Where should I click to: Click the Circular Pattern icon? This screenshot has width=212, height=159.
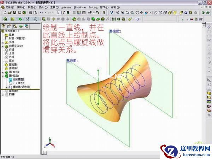pos(119,19)
